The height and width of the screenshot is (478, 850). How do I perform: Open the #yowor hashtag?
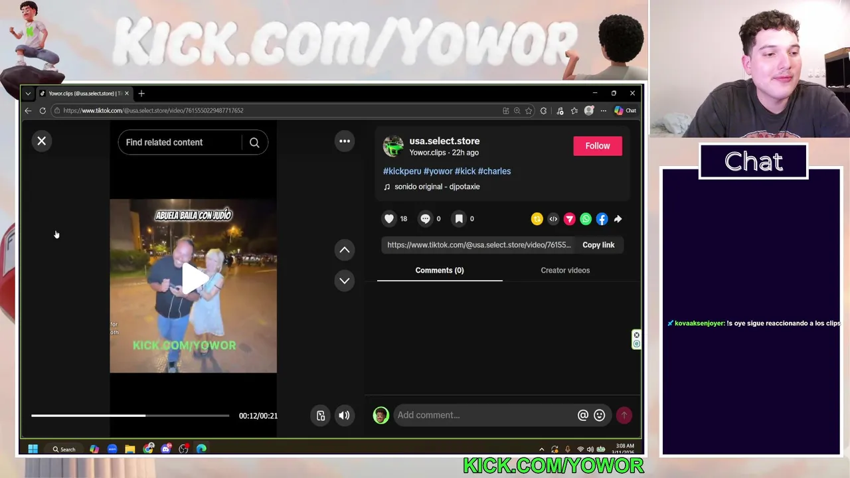[438, 171]
